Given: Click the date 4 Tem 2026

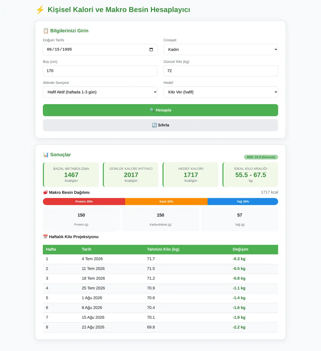Looking at the screenshot, I should pyautogui.click(x=92, y=259).
